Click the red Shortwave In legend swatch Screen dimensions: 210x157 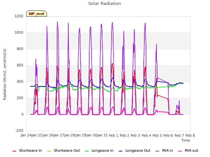point(14,151)
